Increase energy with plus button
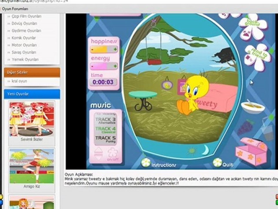 click(x=115, y=66)
